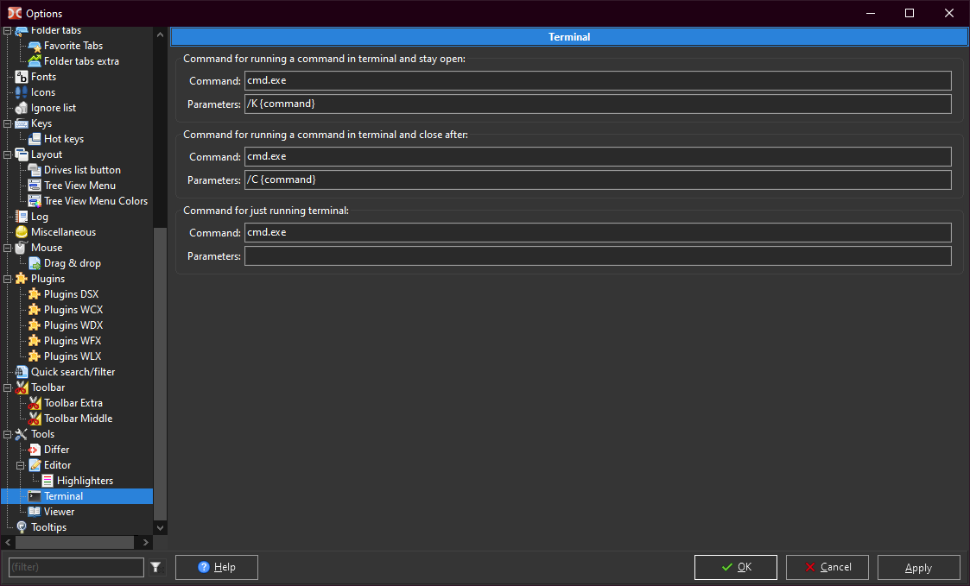Select the Toolbar Extra icon
970x586 pixels.
(x=35, y=403)
